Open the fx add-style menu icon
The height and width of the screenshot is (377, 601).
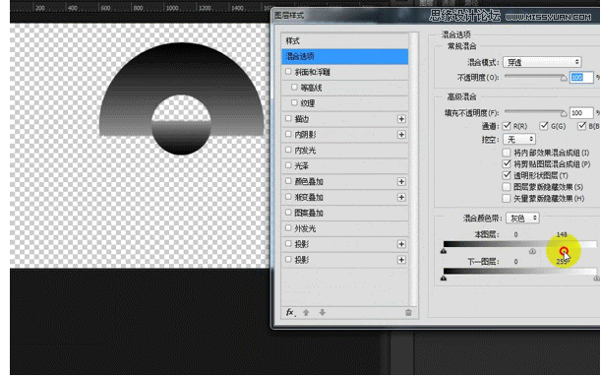point(290,312)
